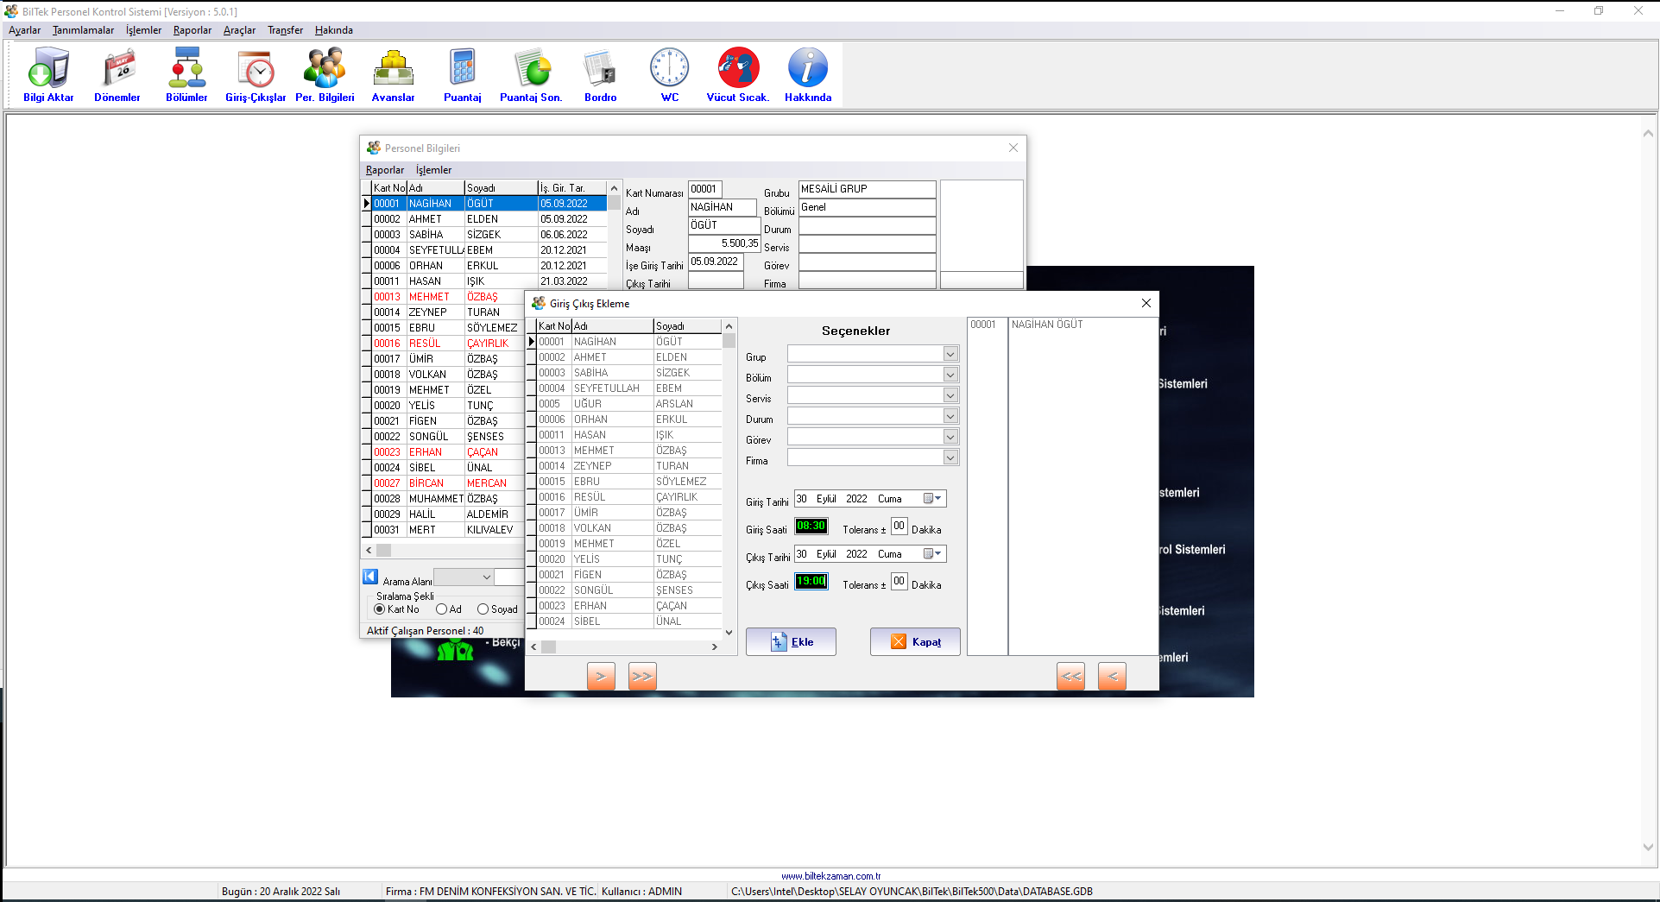The width and height of the screenshot is (1660, 902).
Task: Click the Çıkış Saati 19:00 field
Action: pyautogui.click(x=811, y=582)
